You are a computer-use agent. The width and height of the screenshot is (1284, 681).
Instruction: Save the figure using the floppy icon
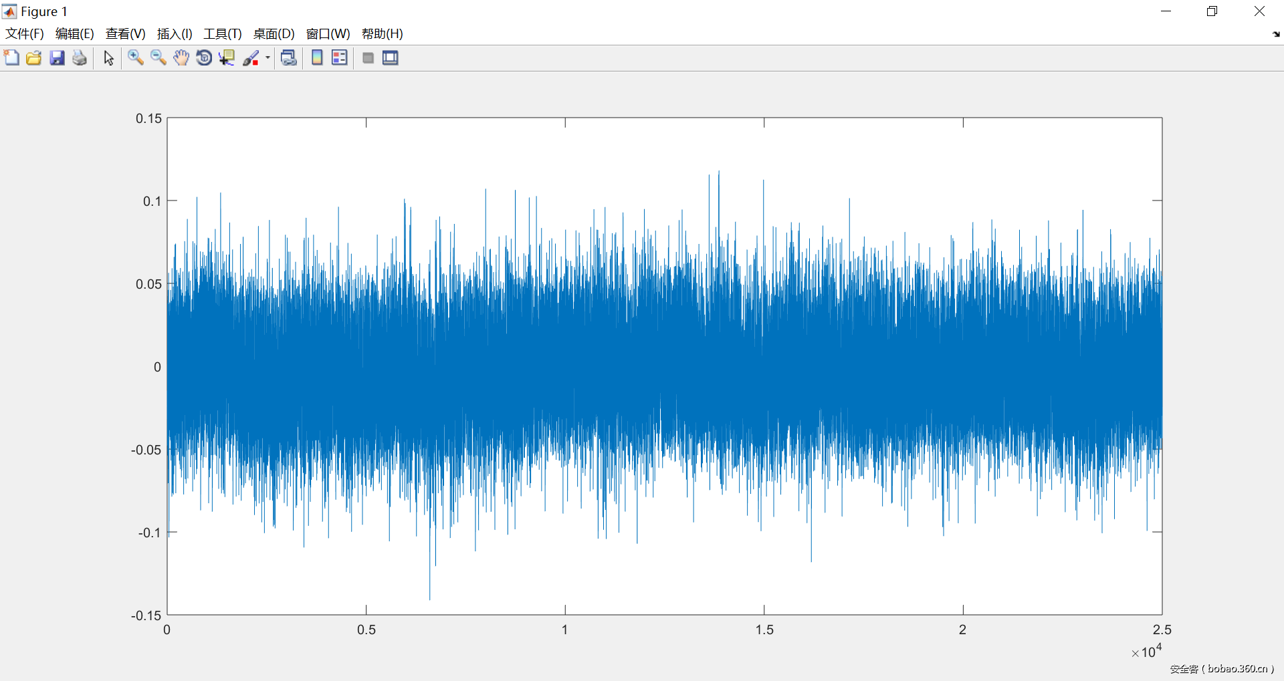(x=57, y=58)
